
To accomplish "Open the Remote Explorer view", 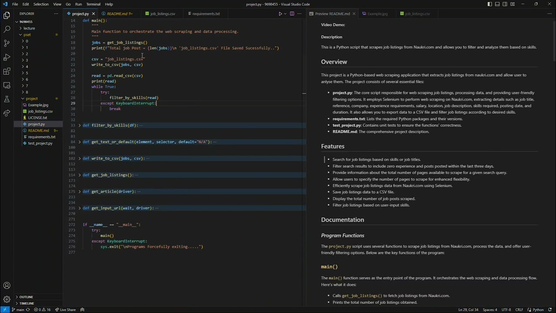I will click(x=7, y=85).
